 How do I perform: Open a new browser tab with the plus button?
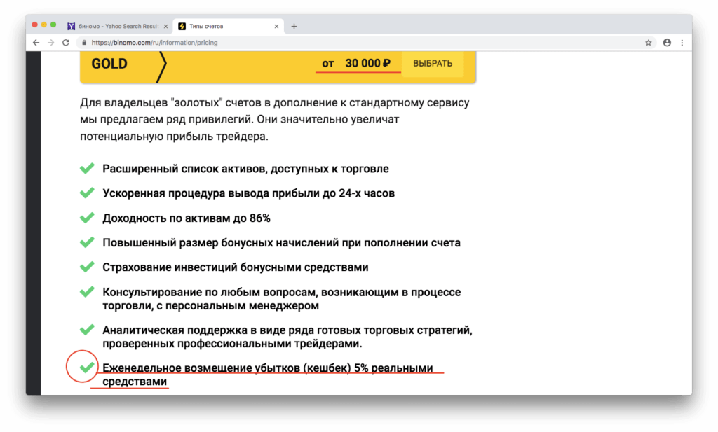pos(294,25)
